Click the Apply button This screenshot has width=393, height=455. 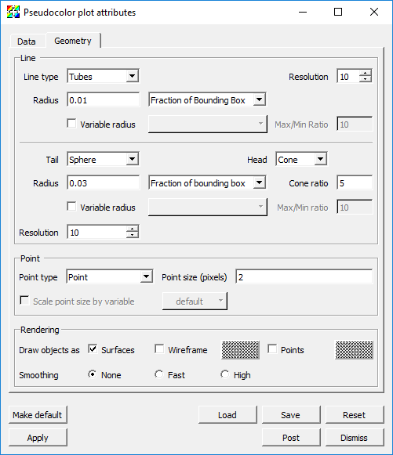pyautogui.click(x=38, y=438)
